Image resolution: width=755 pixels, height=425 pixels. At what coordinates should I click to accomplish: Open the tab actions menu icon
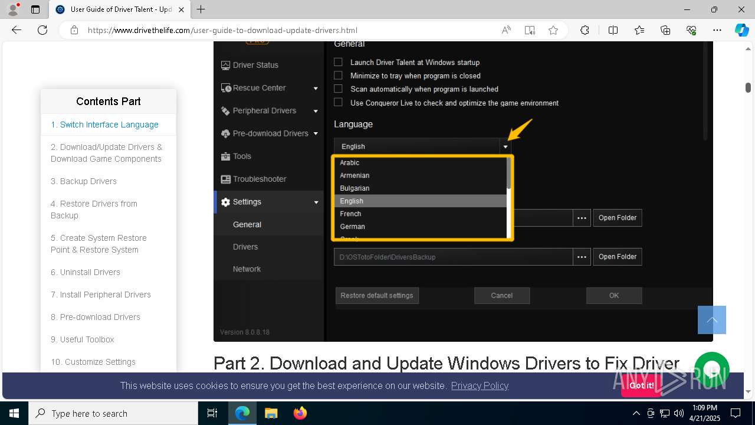35,9
